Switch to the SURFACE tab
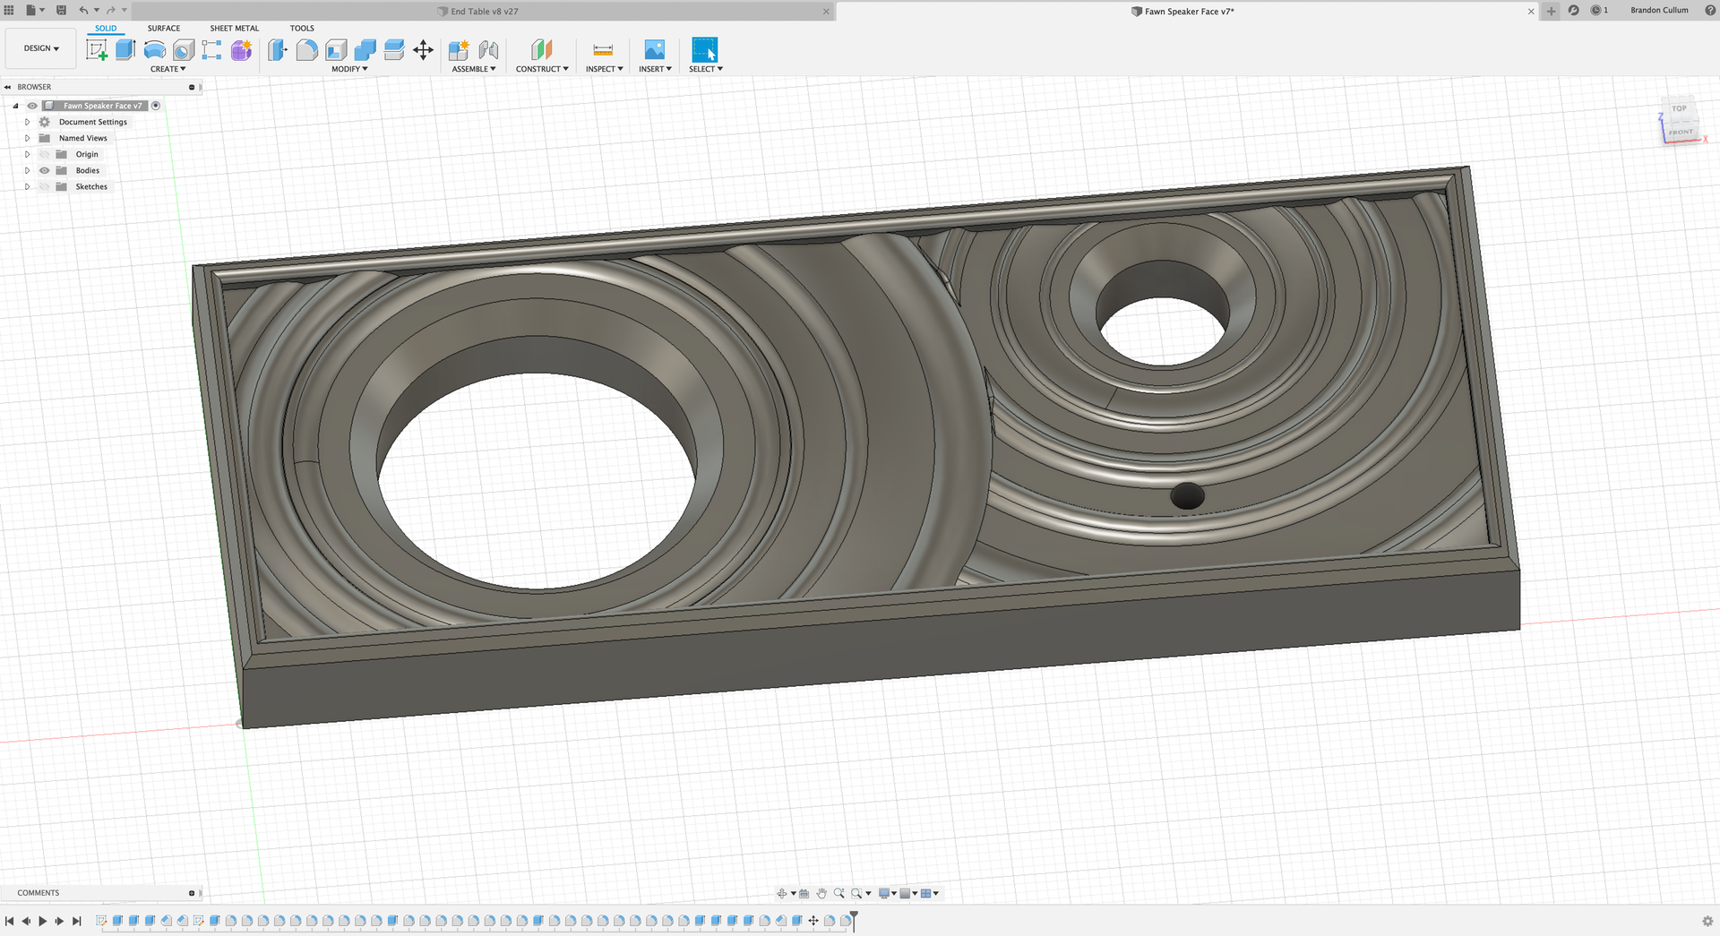Viewport: 1720px width, 936px height. [x=164, y=28]
